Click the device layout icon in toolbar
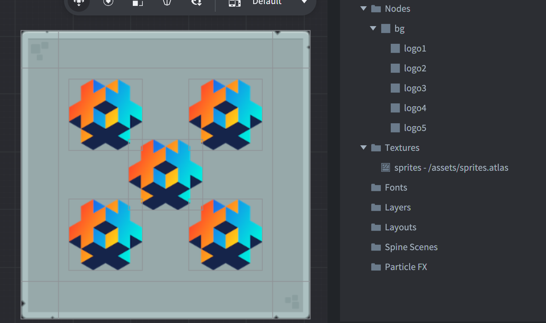Image resolution: width=546 pixels, height=323 pixels. 235,3
